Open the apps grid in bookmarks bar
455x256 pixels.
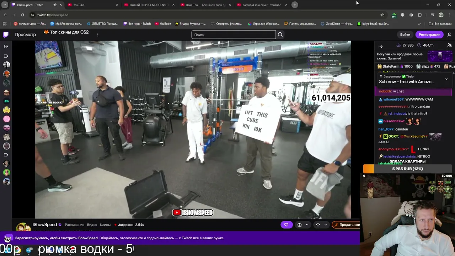pyautogui.click(x=5, y=24)
